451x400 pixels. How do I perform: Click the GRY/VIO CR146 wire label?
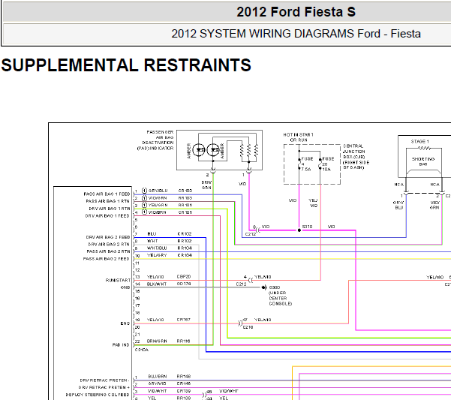point(170,383)
